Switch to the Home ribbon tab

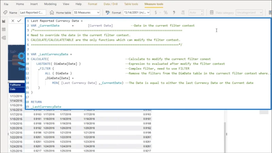point(20,4)
